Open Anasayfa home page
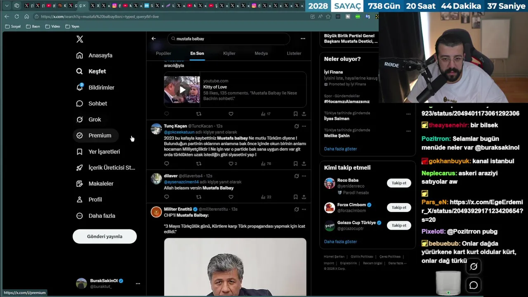The image size is (528, 297). [x=94, y=55]
